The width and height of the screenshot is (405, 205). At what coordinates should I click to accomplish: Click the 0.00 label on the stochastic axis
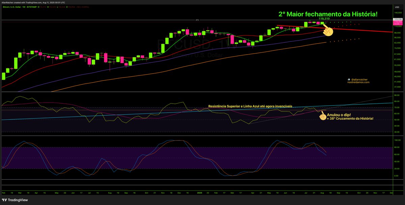tap(397, 176)
